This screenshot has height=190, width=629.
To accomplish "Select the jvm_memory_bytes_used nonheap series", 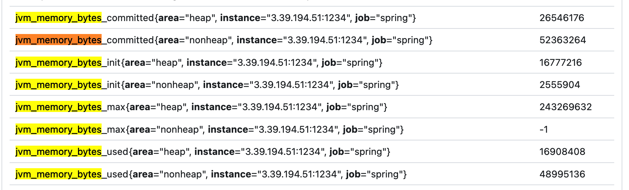I will click(x=211, y=174).
